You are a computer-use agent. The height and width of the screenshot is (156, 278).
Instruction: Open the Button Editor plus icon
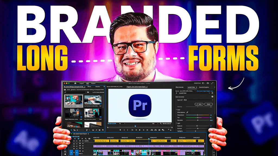(171, 130)
